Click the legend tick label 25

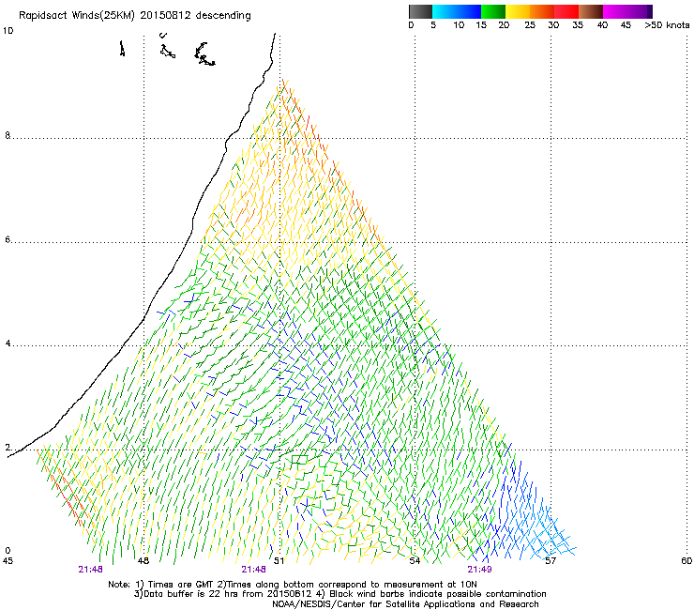[530, 25]
